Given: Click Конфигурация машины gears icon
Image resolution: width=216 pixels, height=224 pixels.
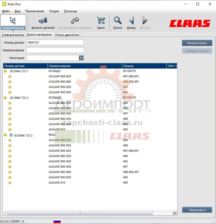Looking at the screenshot, I should [75, 20].
